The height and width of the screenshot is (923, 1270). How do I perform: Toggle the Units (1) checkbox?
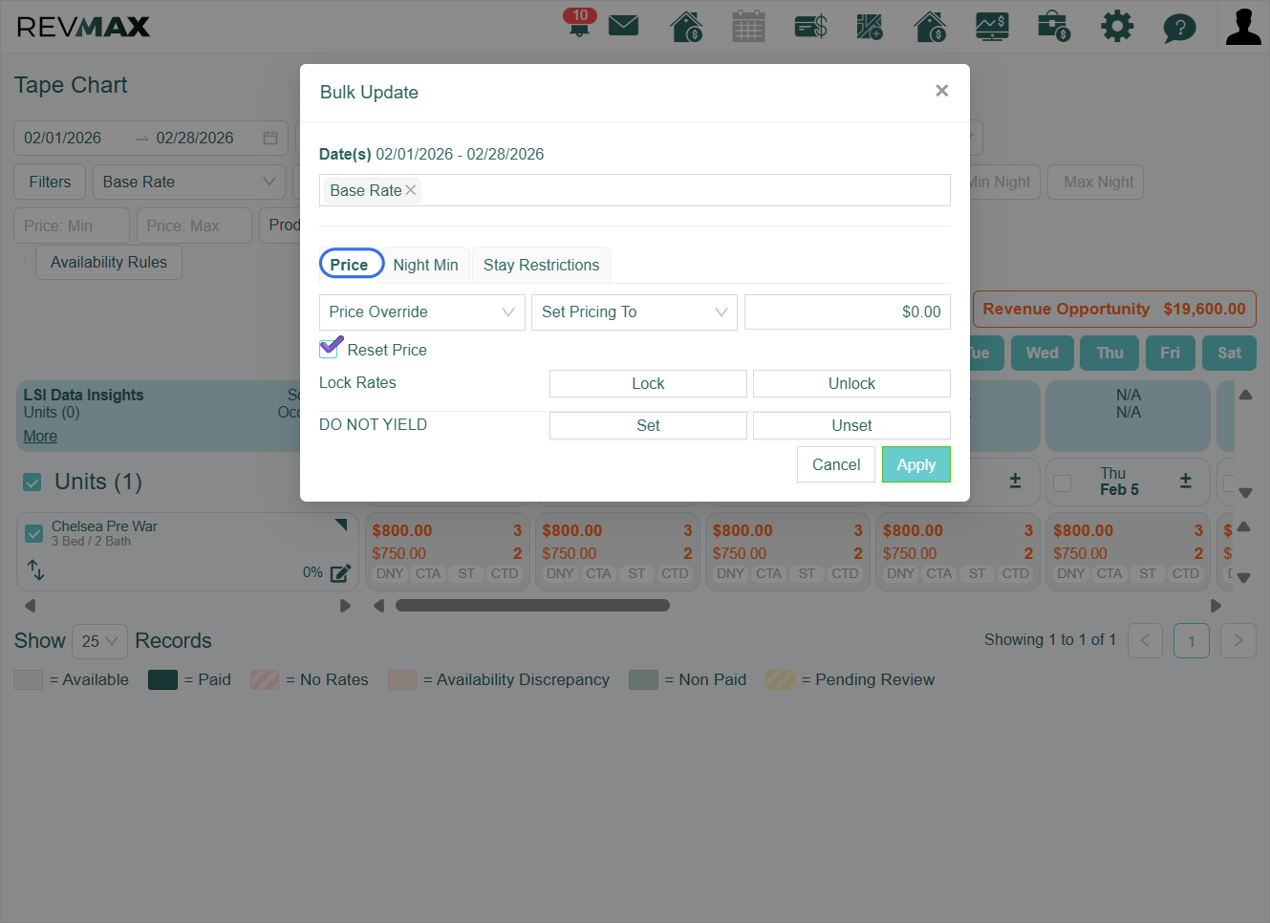tap(32, 483)
